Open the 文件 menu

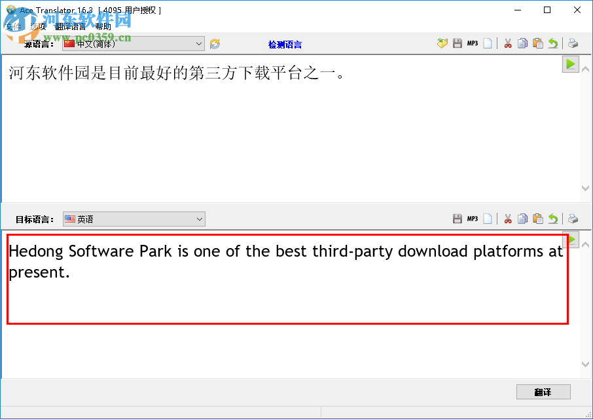click(x=13, y=26)
